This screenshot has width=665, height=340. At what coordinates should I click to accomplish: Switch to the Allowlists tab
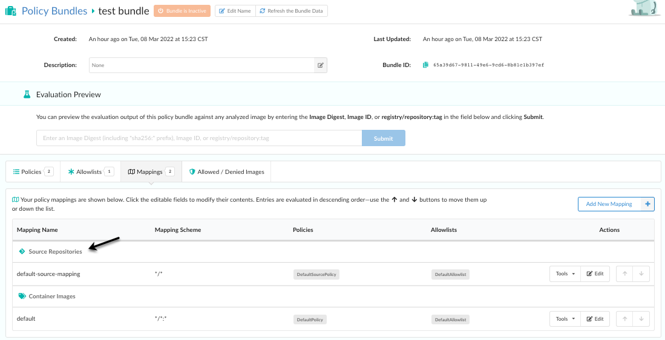[91, 172]
